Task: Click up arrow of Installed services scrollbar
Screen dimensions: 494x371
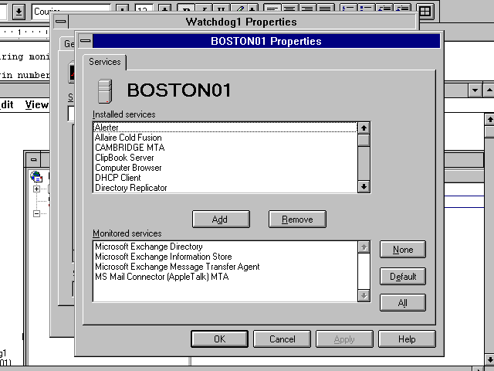Action: (x=364, y=128)
